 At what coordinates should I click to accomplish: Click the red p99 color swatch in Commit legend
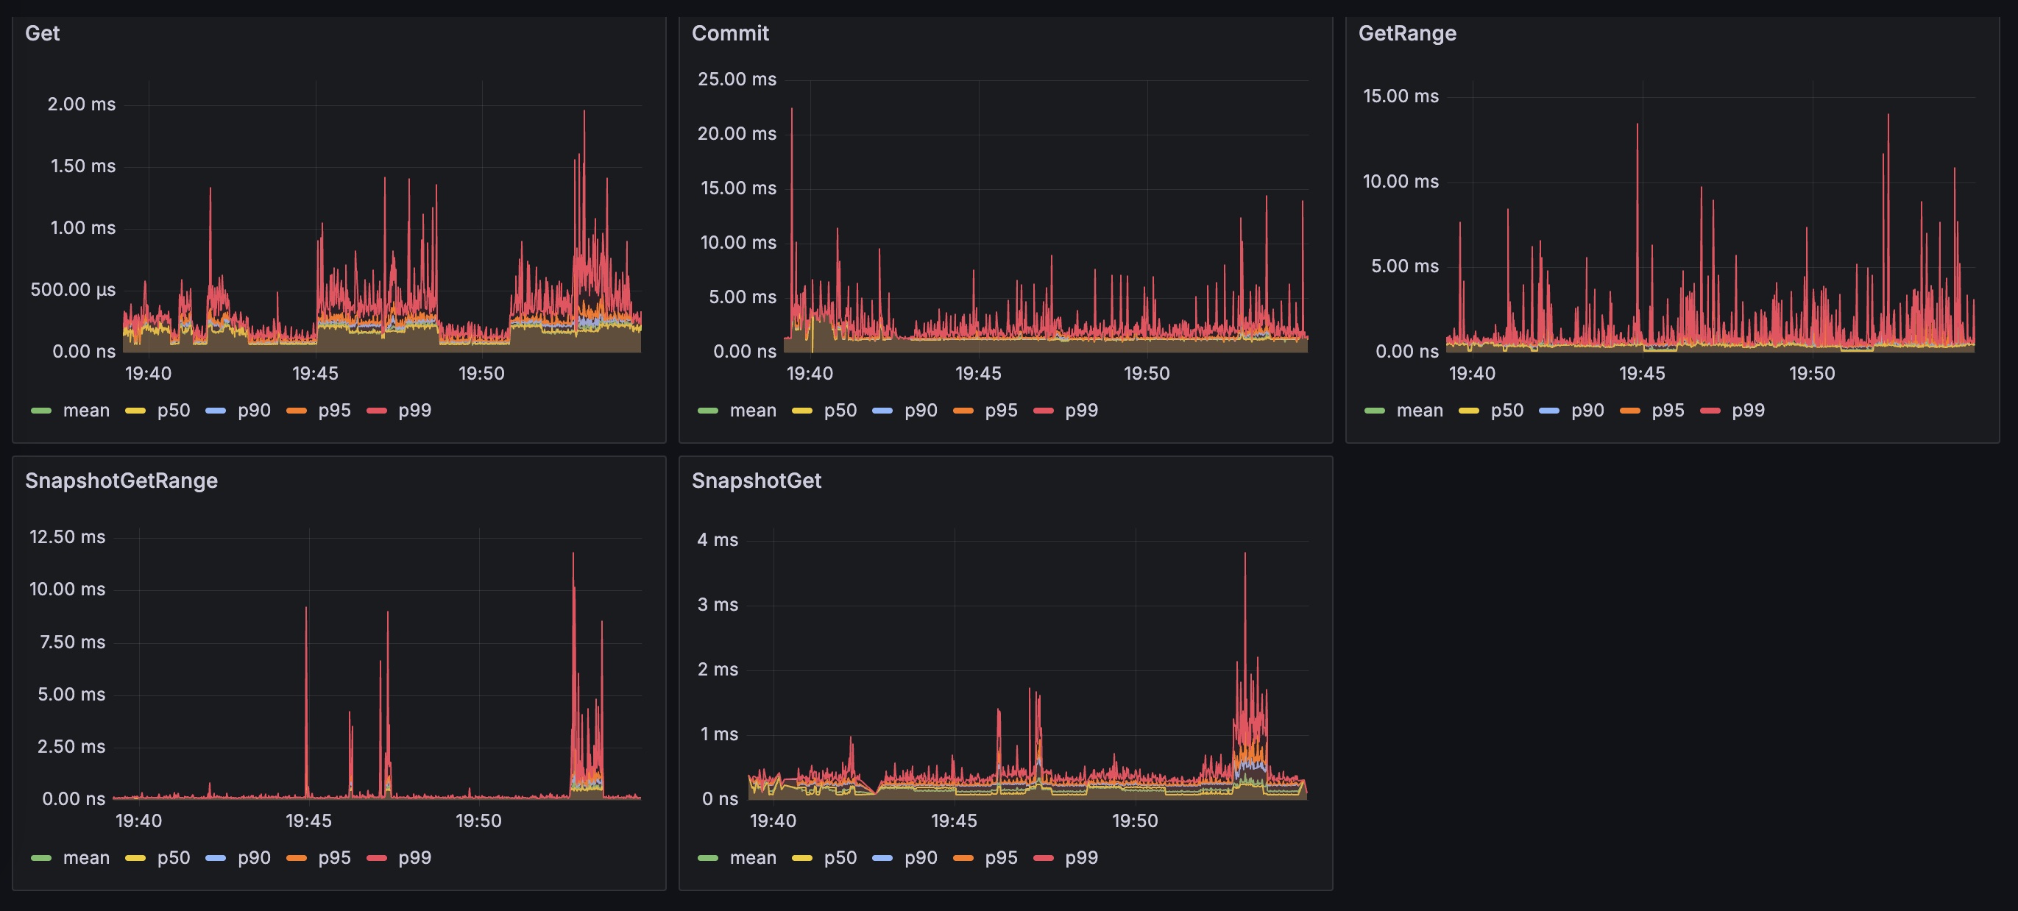(x=1044, y=411)
